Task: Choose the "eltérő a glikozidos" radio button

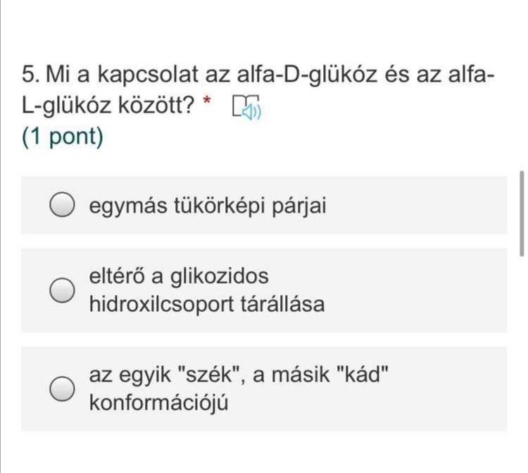Action: click(x=63, y=291)
